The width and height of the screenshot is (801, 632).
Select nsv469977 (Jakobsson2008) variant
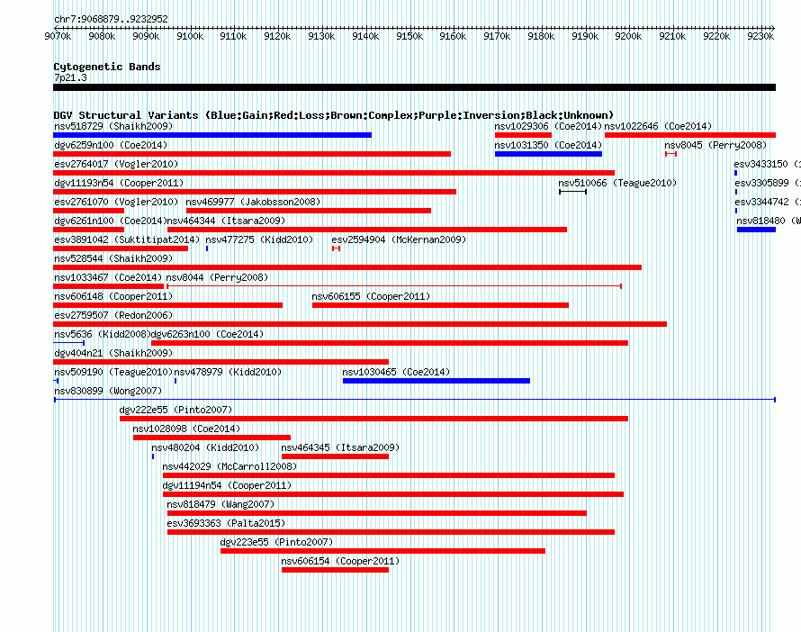pos(253,202)
